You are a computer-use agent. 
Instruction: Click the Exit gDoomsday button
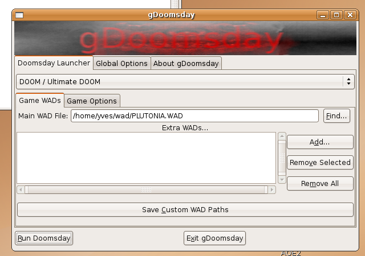tap(214, 238)
